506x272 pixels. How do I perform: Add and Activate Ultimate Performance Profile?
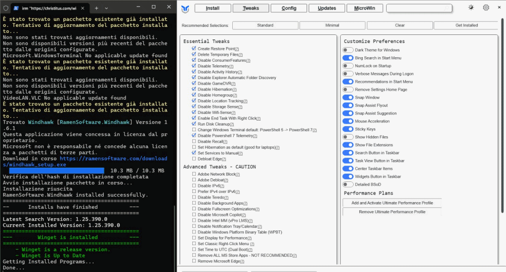pyautogui.click(x=392, y=203)
